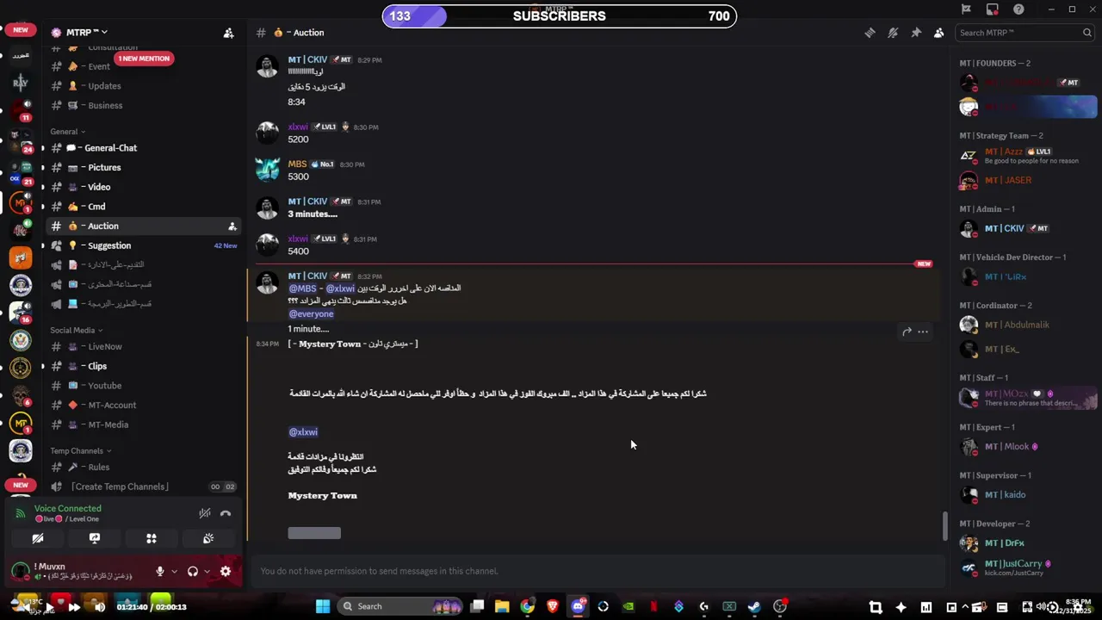Open Discord help question mark icon
1102x620 pixels.
[x=1019, y=9]
